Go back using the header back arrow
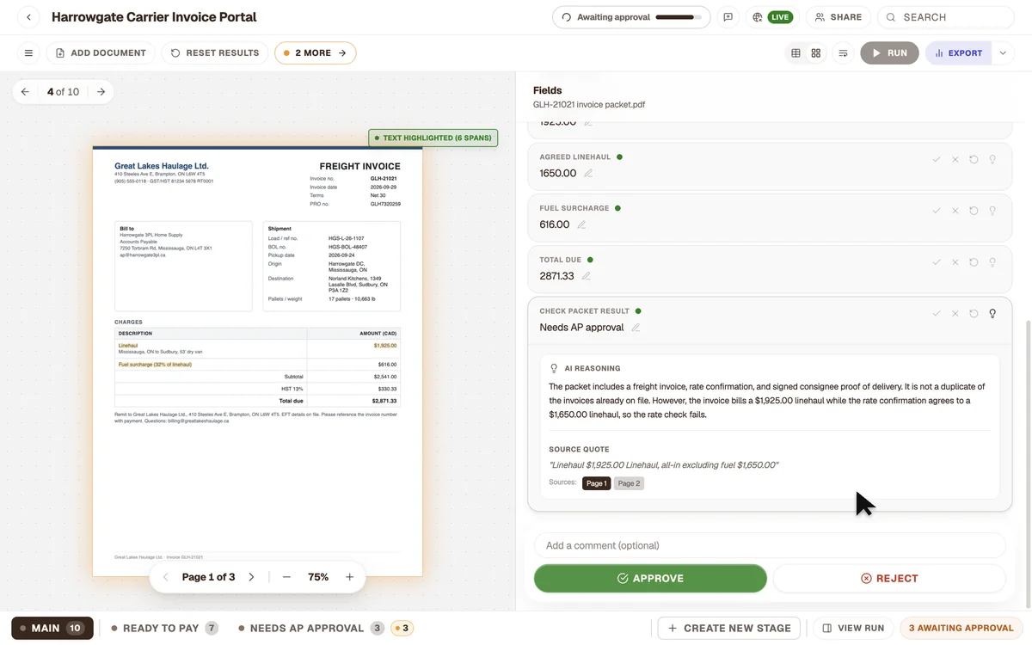The height and width of the screenshot is (645, 1032). coord(28,17)
